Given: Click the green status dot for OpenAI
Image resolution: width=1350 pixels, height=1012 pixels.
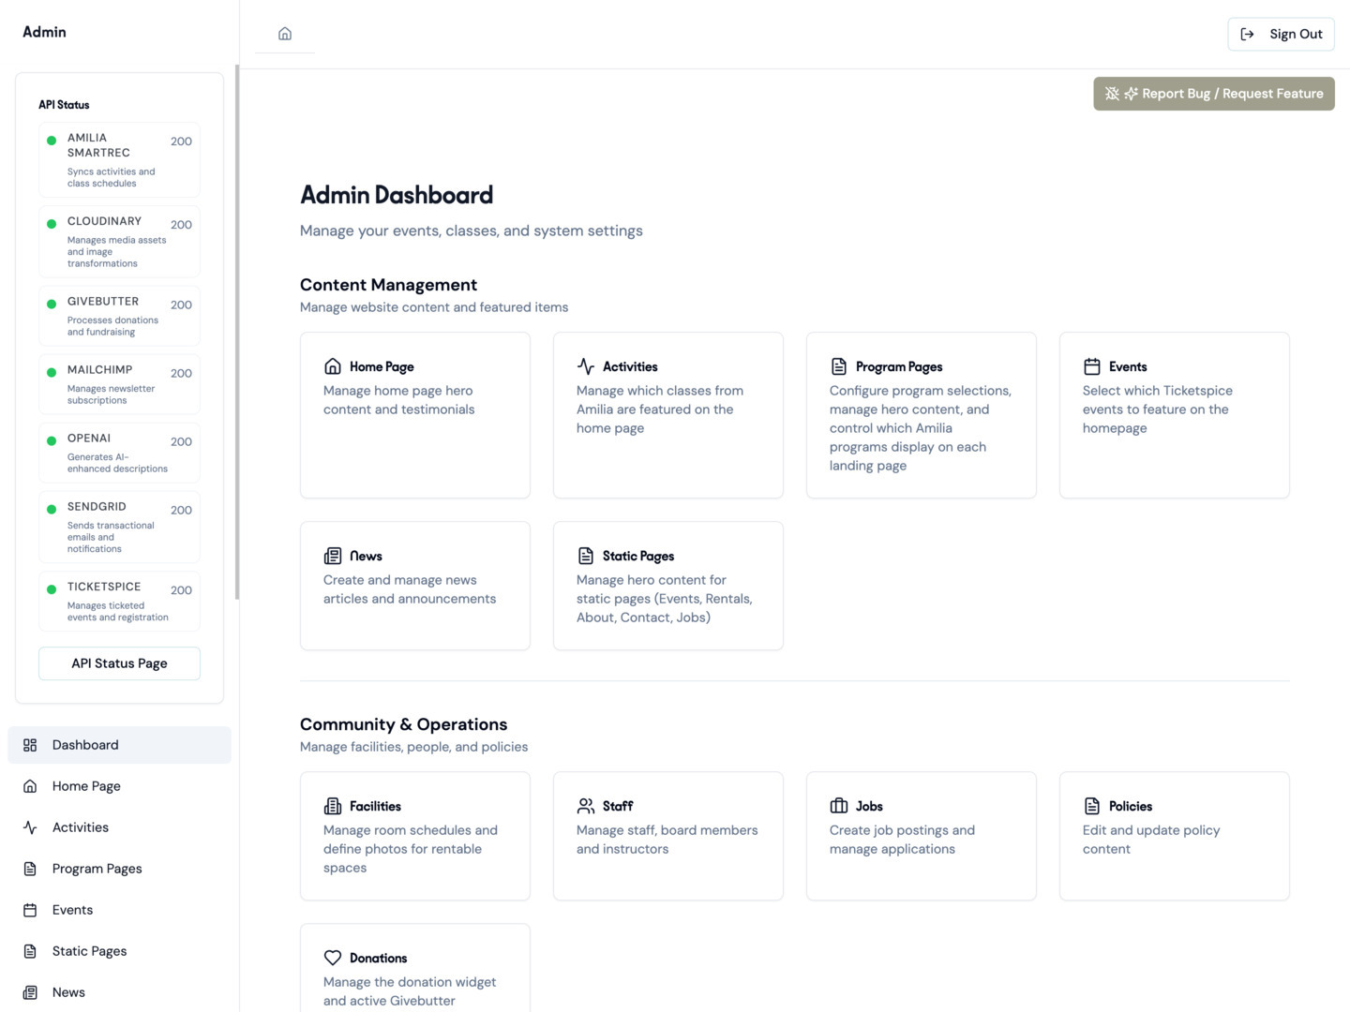Looking at the screenshot, I should [x=52, y=441].
